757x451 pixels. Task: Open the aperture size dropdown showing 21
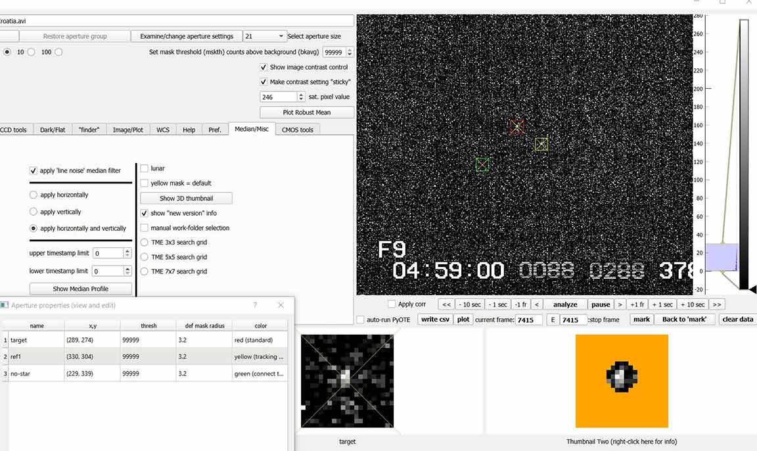265,36
